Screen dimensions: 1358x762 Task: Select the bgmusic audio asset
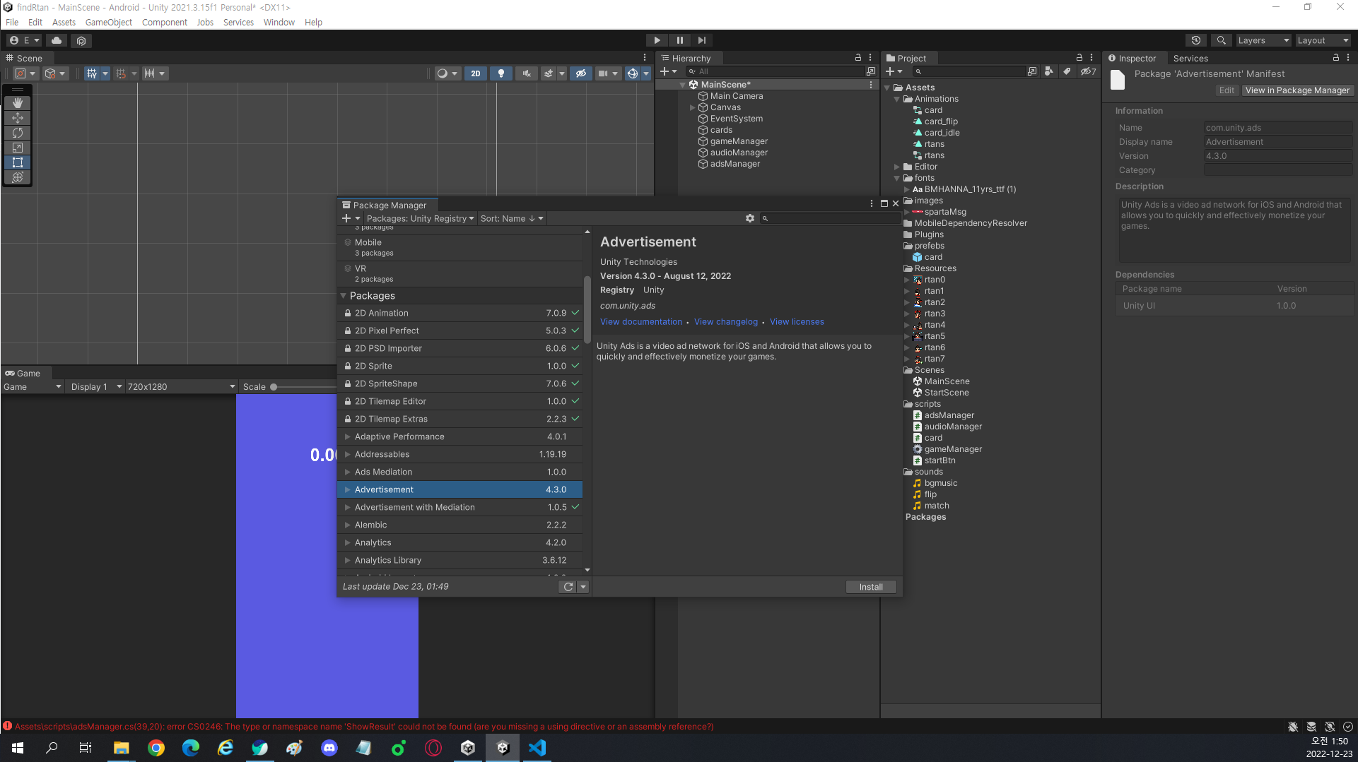[941, 483]
